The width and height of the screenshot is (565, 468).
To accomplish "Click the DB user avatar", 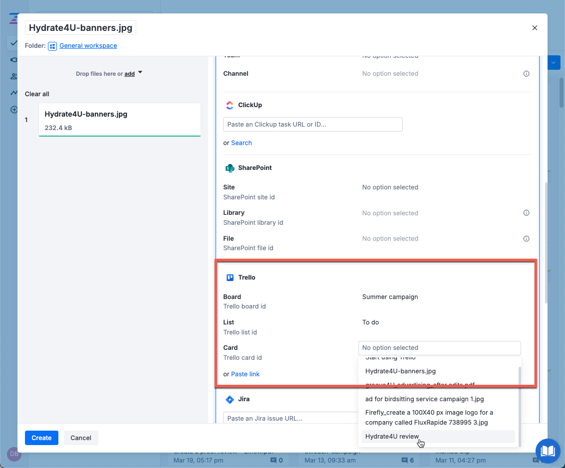I will (x=14, y=454).
